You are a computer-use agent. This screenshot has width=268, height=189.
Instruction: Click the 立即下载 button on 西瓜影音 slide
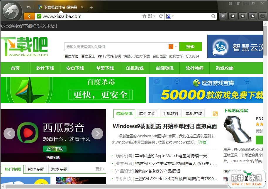[x=55, y=149]
